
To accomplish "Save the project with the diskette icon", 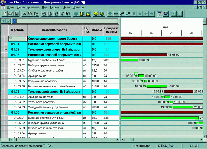I will click(16, 14).
